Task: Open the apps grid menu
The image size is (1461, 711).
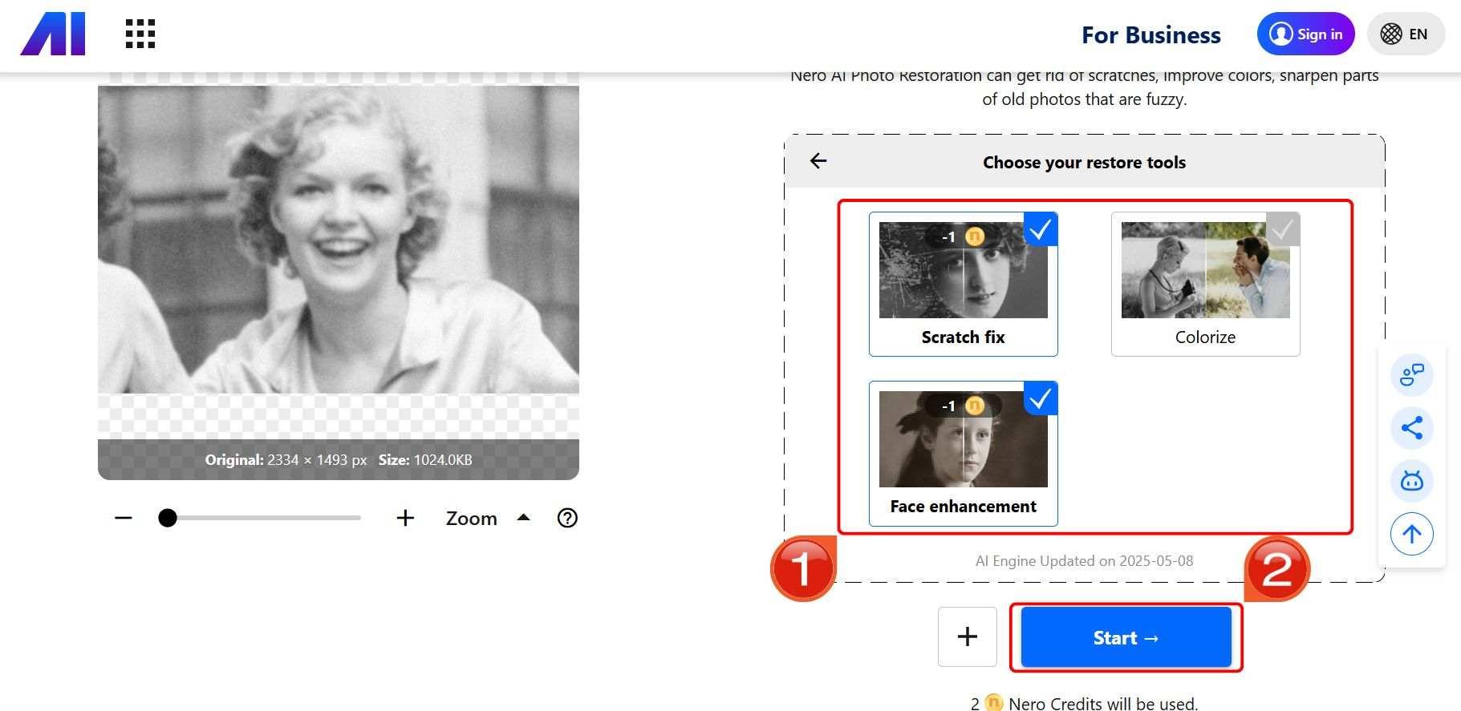Action: (140, 34)
